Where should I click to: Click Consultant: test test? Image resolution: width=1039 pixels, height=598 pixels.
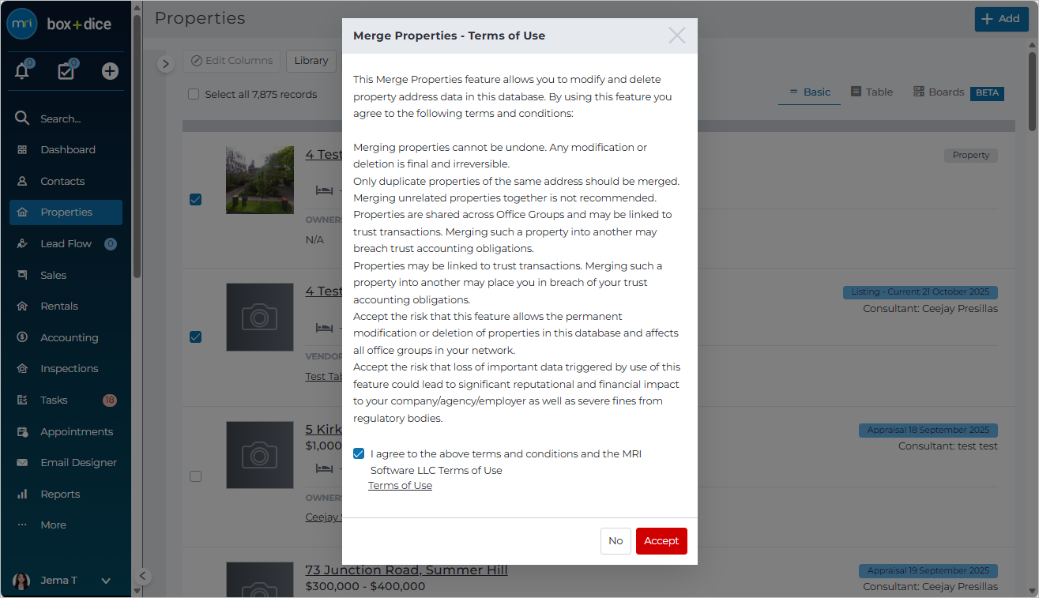948,446
